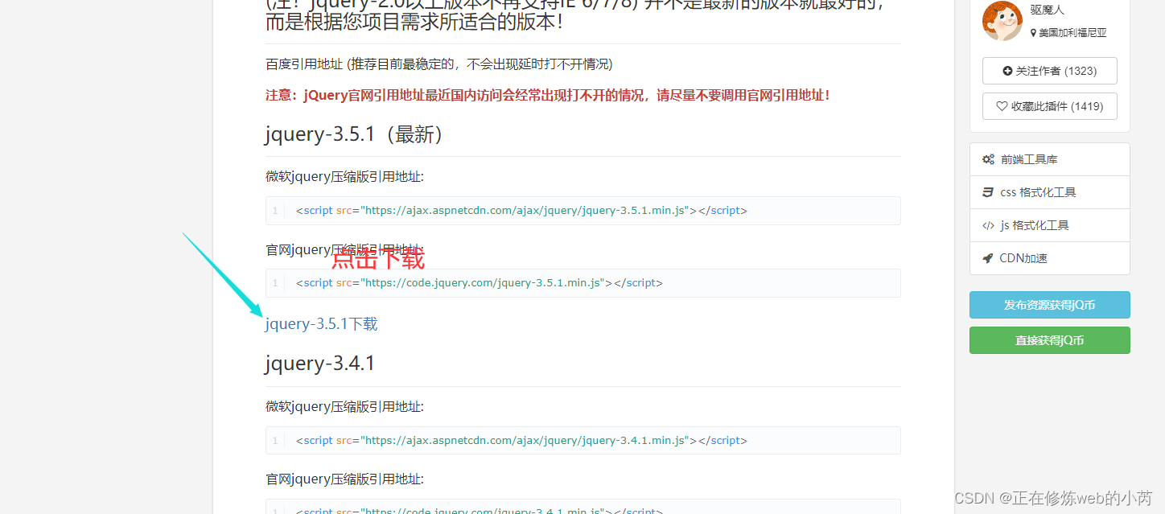
Task: Click the green 直接获得jQ币 button
Action: pos(1049,340)
